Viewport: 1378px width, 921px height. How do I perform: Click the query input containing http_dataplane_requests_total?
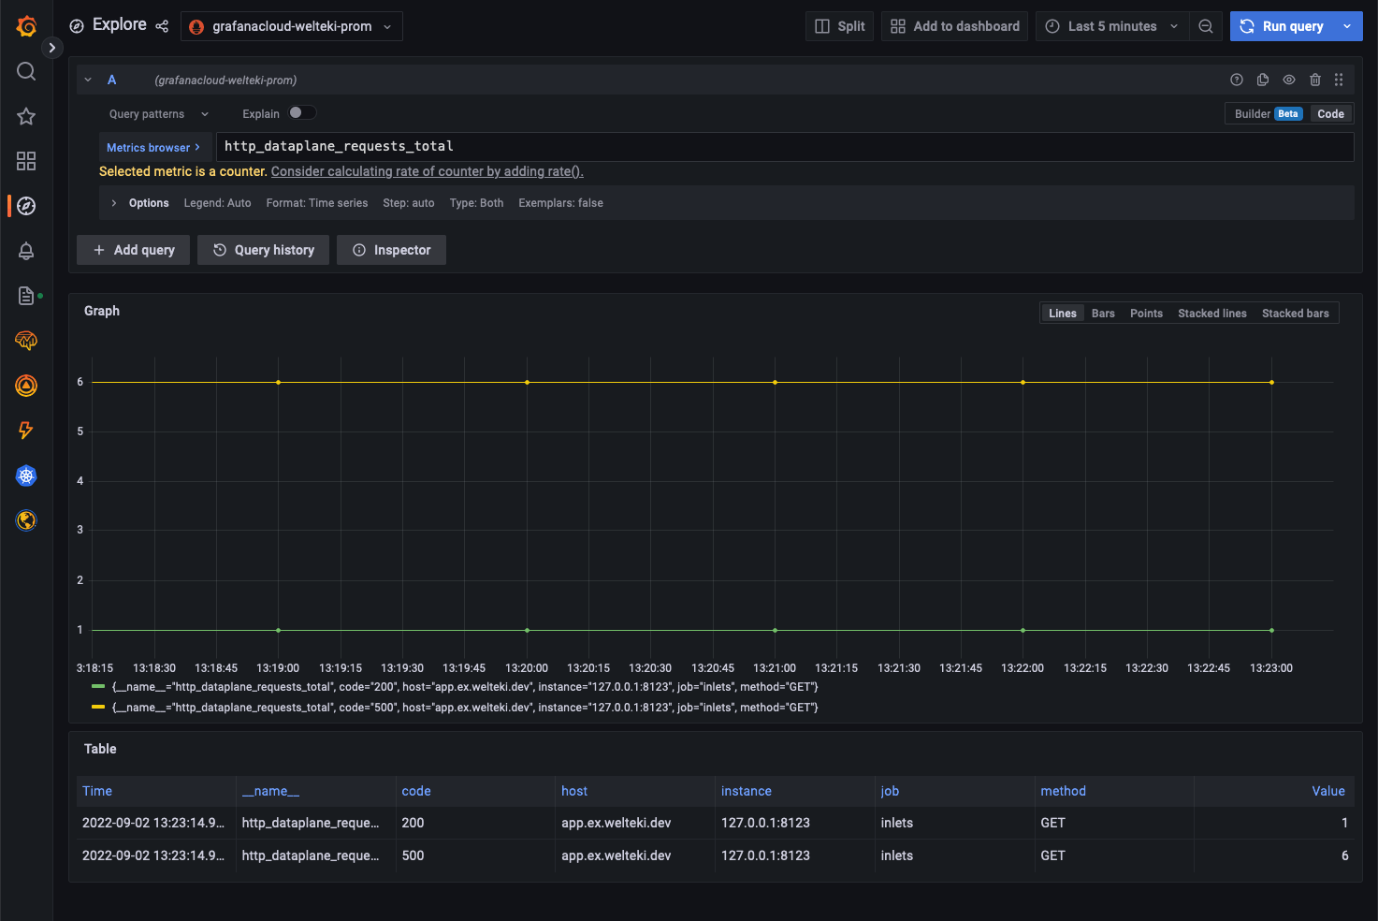785,147
